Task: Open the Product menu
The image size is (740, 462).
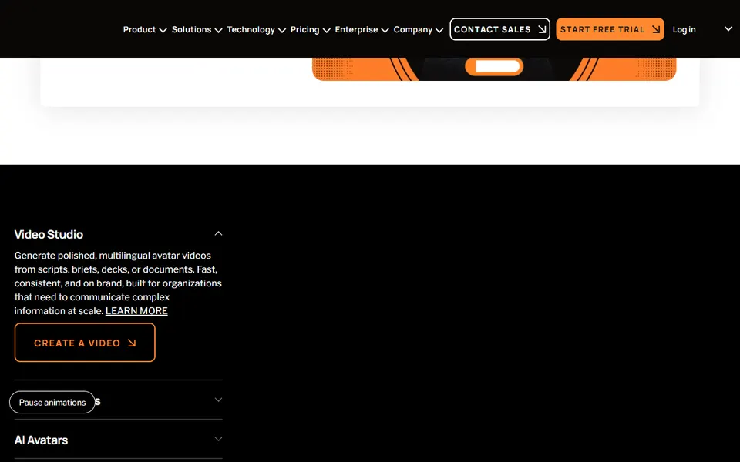Action: [x=144, y=30]
